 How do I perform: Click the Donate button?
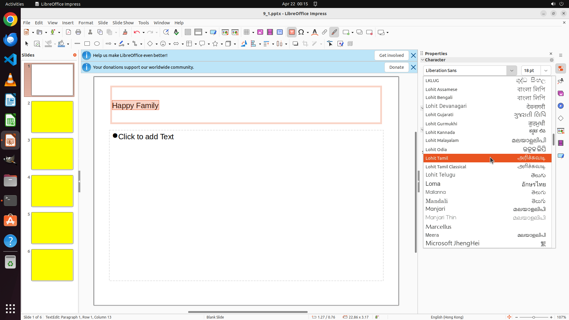pyautogui.click(x=396, y=67)
